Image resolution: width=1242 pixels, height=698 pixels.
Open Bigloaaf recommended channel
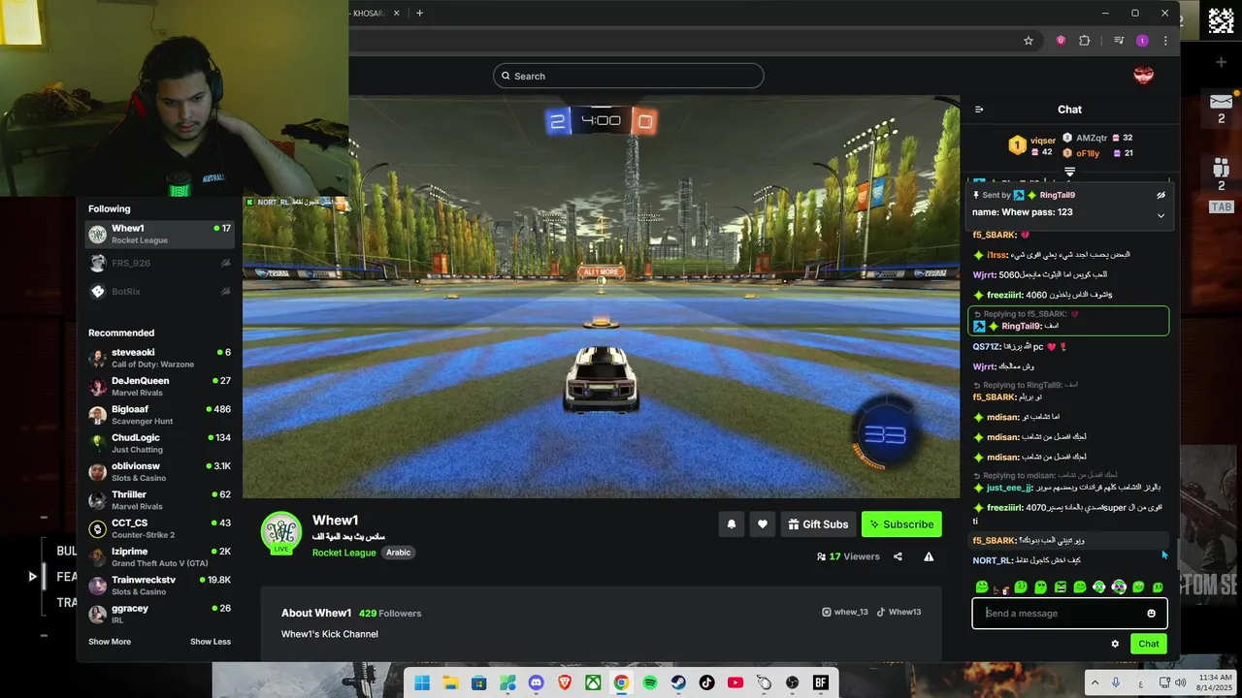[x=160, y=415]
